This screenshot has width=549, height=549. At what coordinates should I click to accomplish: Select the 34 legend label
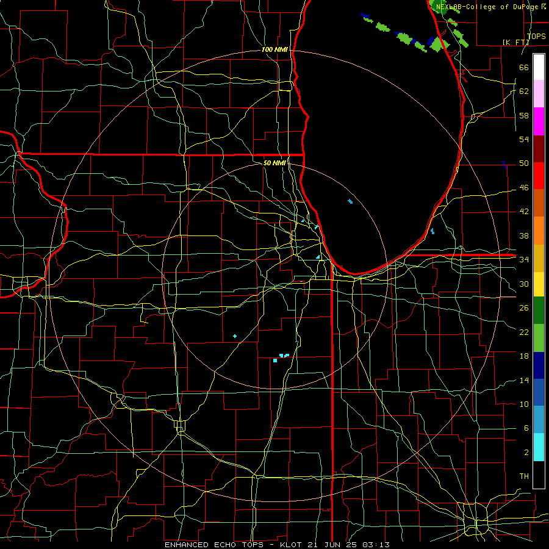click(524, 259)
